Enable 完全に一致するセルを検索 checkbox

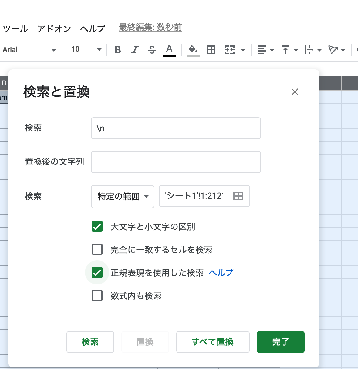coord(97,249)
